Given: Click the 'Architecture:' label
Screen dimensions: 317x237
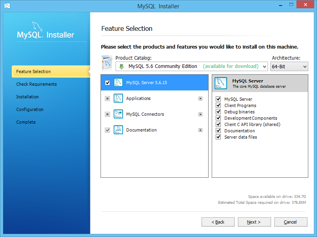Looking at the screenshot, I should click(286, 58).
